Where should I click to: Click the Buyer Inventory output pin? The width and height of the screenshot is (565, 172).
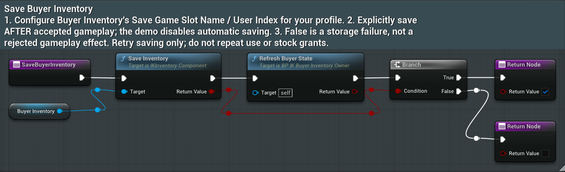60,111
